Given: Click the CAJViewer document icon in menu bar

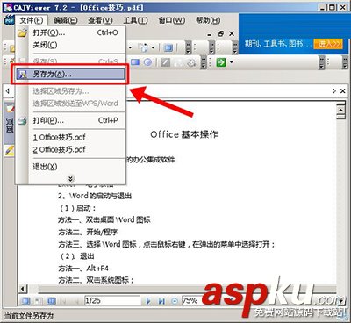Looking at the screenshot, I should tap(10, 20).
